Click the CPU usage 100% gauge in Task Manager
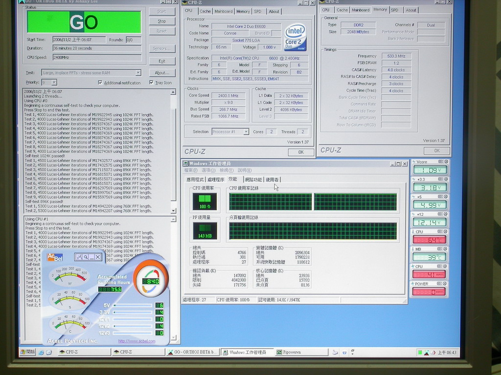The height and width of the screenshot is (375, 501). coord(205,202)
